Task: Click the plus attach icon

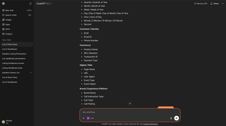Action: pos(83,118)
